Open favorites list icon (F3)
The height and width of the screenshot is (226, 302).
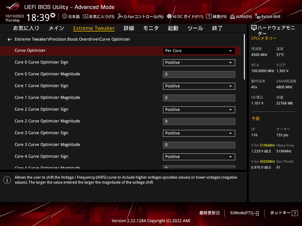point(85,16)
